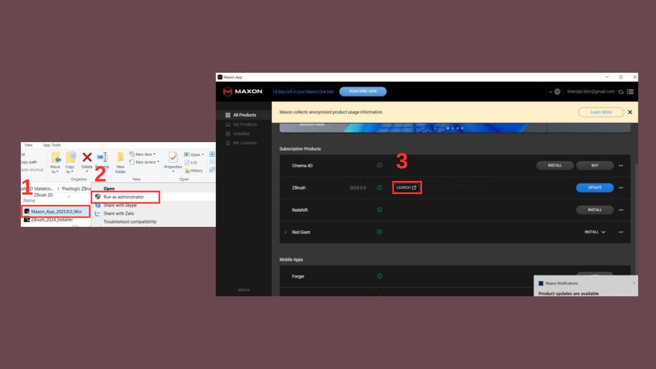
Task: Click the Learn More button in yellow banner
Action: pyautogui.click(x=601, y=112)
